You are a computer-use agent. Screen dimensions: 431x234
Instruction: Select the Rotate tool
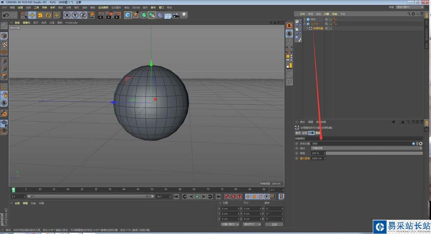tap(48, 15)
